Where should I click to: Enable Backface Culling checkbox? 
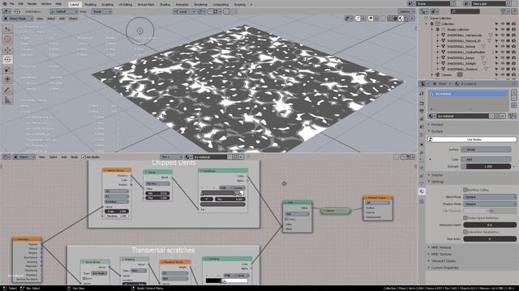(465, 190)
